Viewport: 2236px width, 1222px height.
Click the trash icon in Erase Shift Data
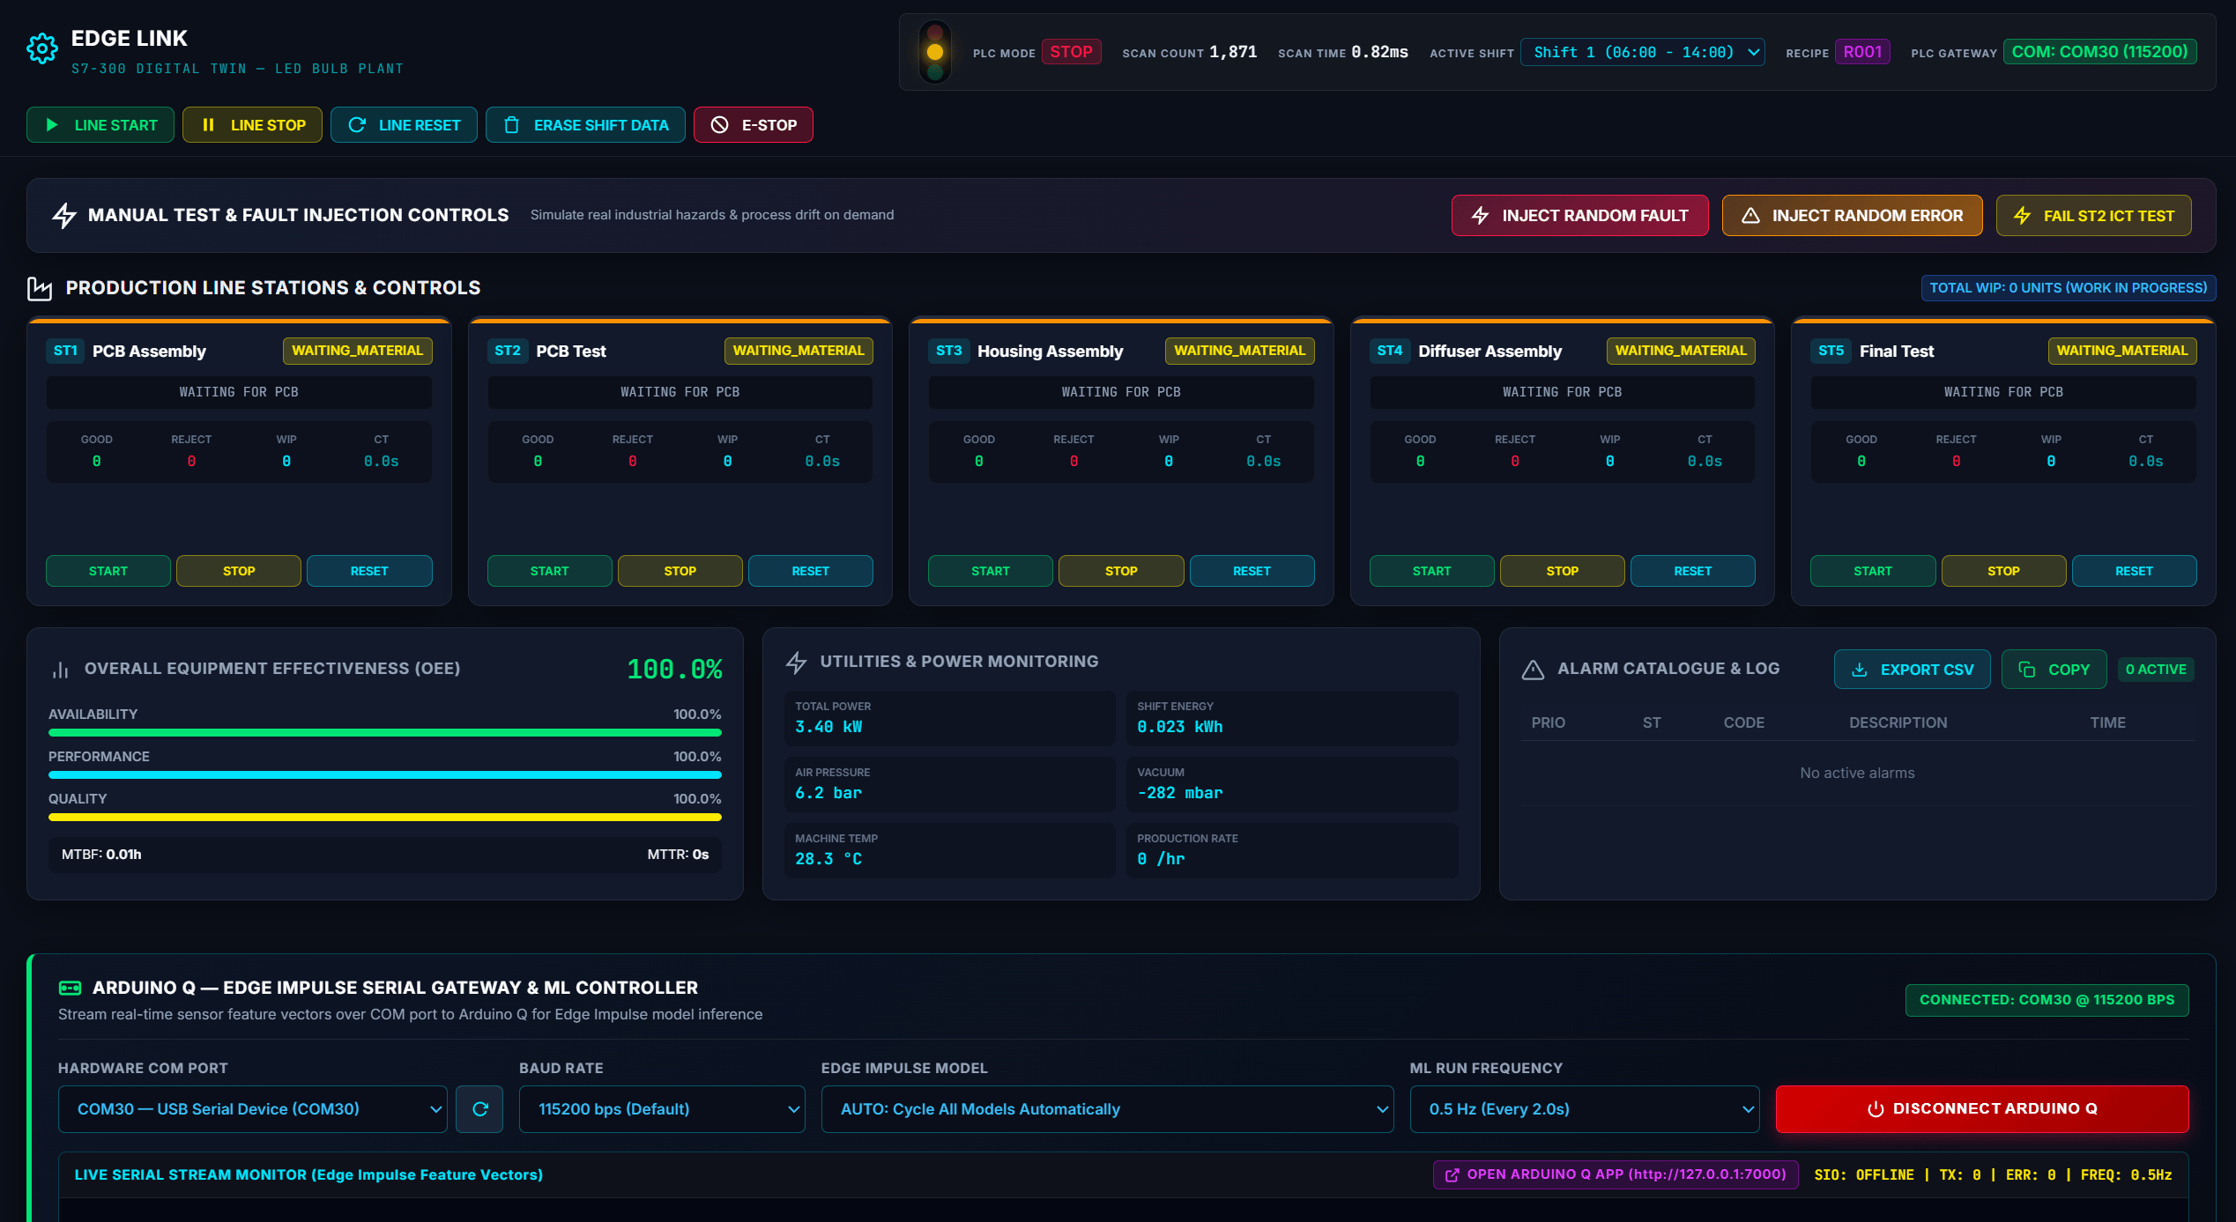[x=511, y=125]
